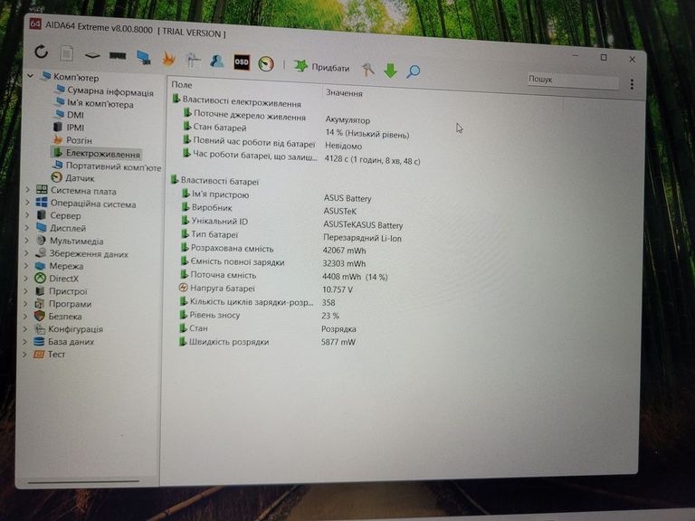
Task: Click the Значення column header
Action: point(344,93)
